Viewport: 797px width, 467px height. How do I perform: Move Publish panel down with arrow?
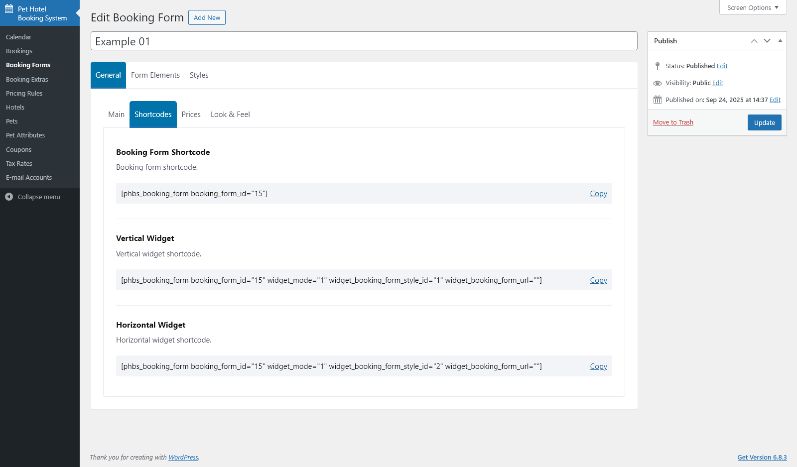767,41
